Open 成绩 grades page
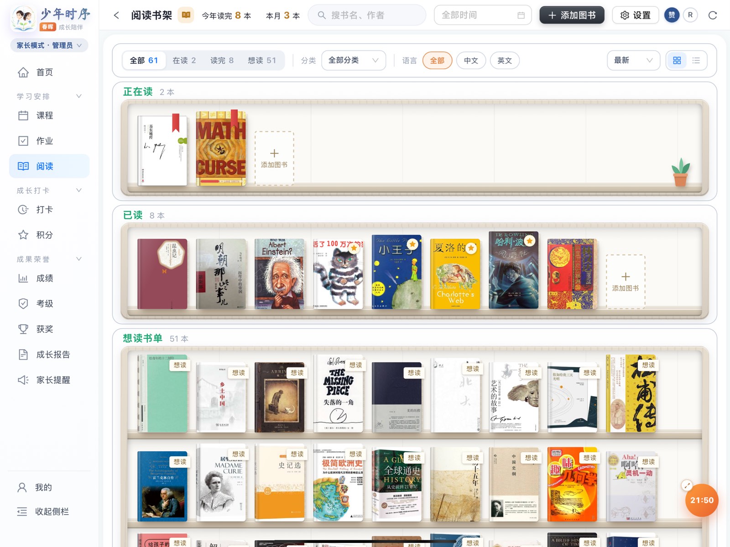 [x=49, y=279]
